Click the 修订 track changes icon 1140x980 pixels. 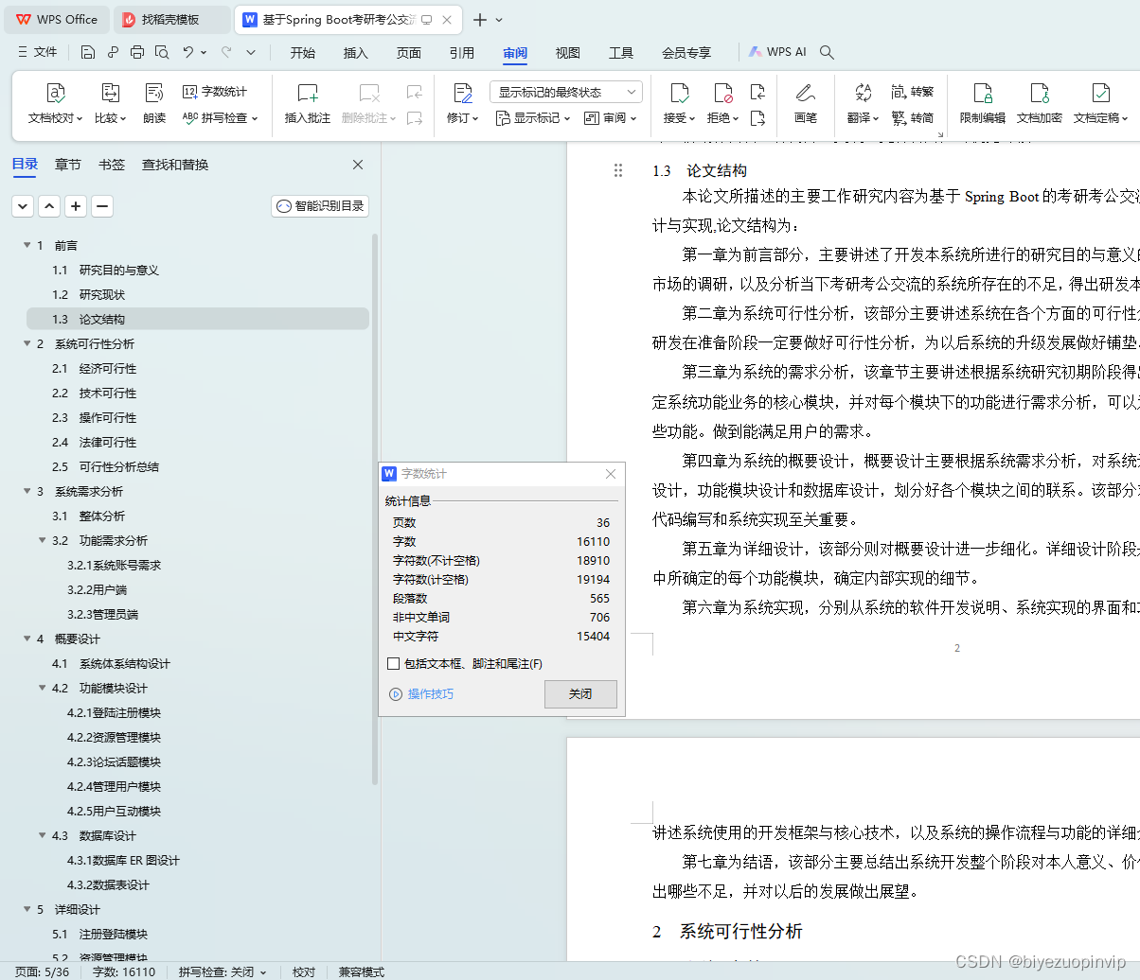click(x=462, y=93)
